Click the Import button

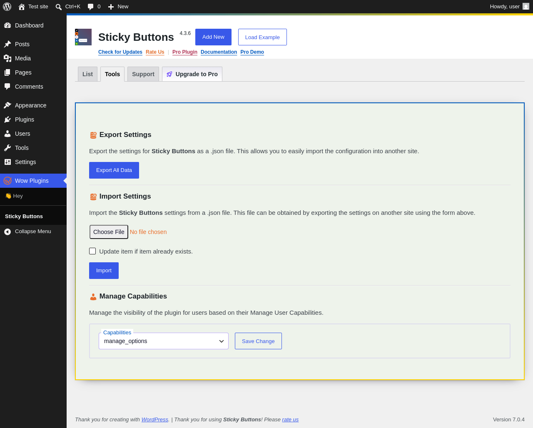pos(104,271)
